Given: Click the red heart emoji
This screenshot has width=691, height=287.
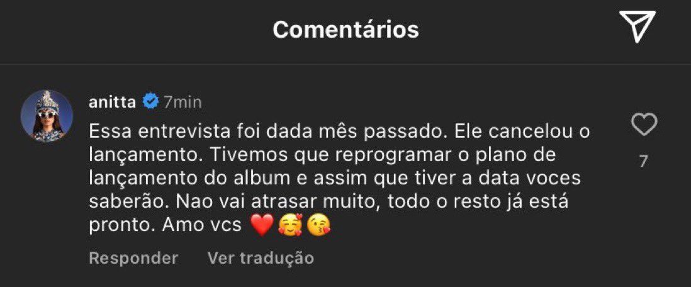Looking at the screenshot, I should pyautogui.click(x=262, y=226).
